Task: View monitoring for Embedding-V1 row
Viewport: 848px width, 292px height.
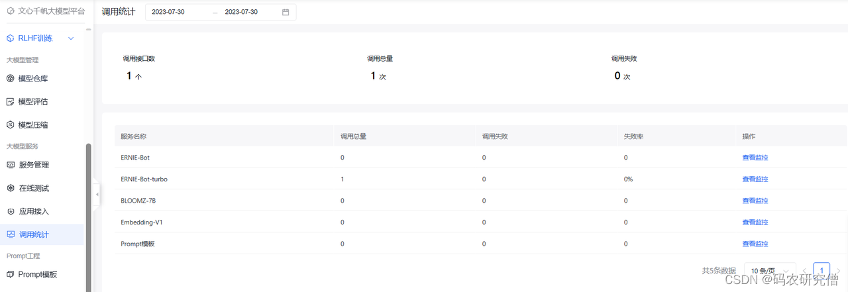Action: [755, 222]
